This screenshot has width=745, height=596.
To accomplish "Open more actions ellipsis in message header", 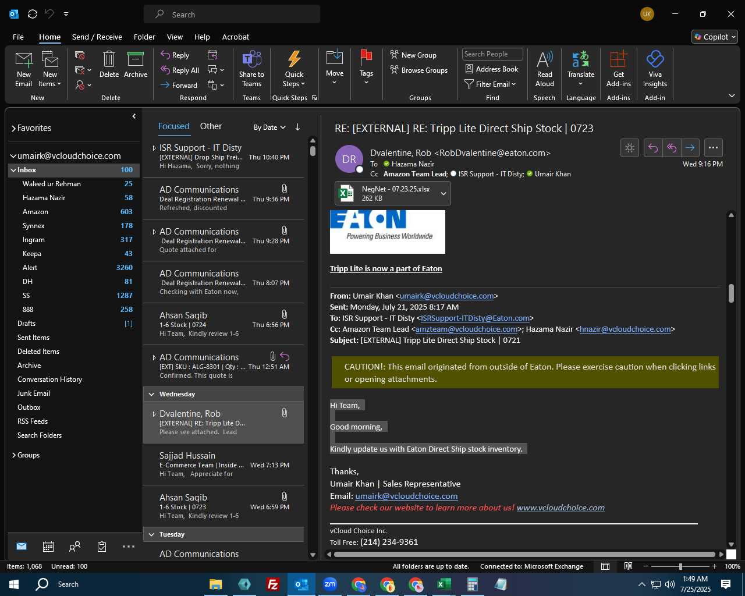I will (x=713, y=148).
